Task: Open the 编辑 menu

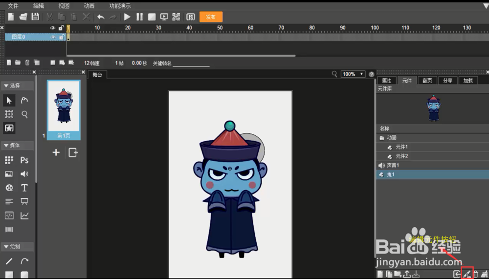Action: pyautogui.click(x=39, y=5)
